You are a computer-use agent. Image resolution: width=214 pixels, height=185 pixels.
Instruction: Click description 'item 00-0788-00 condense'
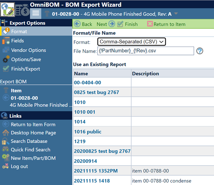click(x=161, y=181)
